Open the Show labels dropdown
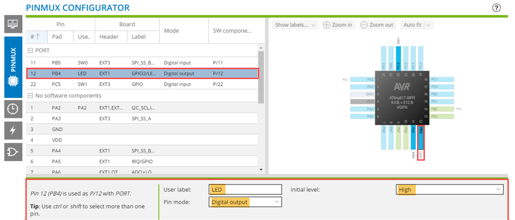This screenshot has width=515, height=220. tap(295, 25)
